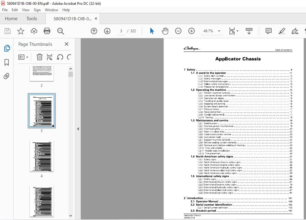Collapse the navigation pane arrow
Viewport: 306px width, 220px height.
(x=78, y=129)
